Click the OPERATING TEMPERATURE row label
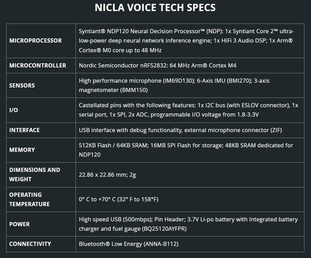The width and height of the screenshot is (311, 258). coord(29,199)
